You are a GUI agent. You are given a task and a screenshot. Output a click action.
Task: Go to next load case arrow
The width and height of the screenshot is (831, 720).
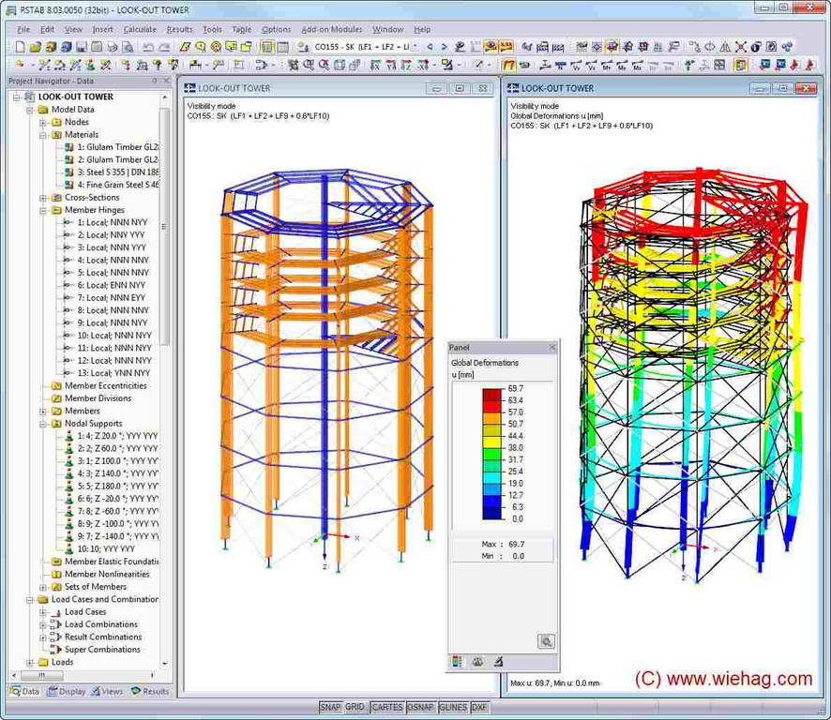click(445, 47)
